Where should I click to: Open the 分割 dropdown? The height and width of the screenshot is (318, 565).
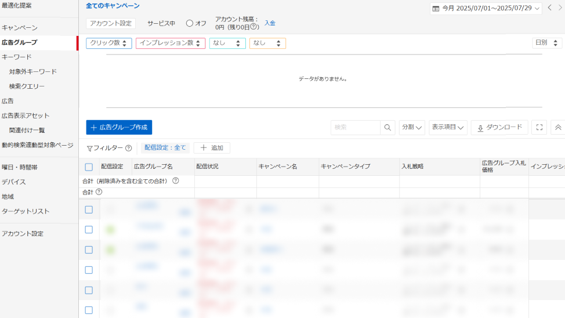[x=412, y=127]
